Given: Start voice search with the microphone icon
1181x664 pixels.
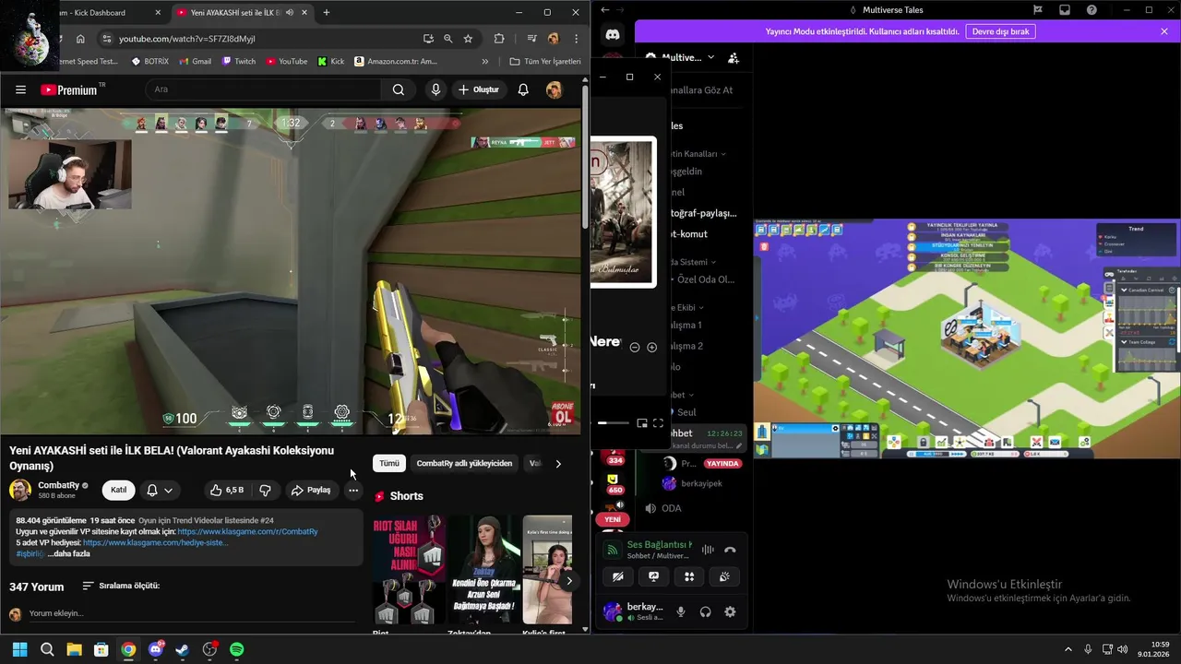Looking at the screenshot, I should [x=436, y=89].
